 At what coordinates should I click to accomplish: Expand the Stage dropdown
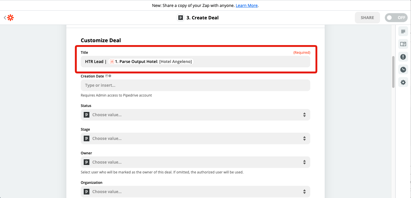pos(195,138)
